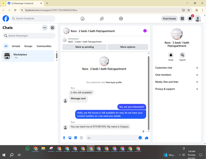
Task: Click the message containing 9737891959
Action: pos(100,126)
